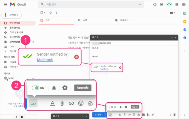Viewport: 189px width, 119px height.
Task: Switch to the 기본 tab
Action: [56, 20]
